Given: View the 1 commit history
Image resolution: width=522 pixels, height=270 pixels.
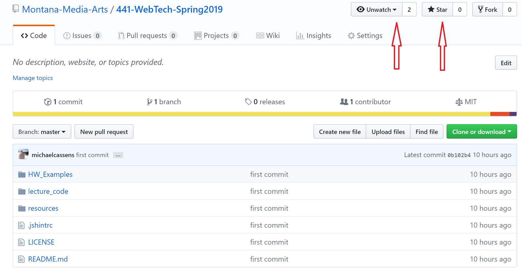Looking at the screenshot, I should [x=63, y=102].
